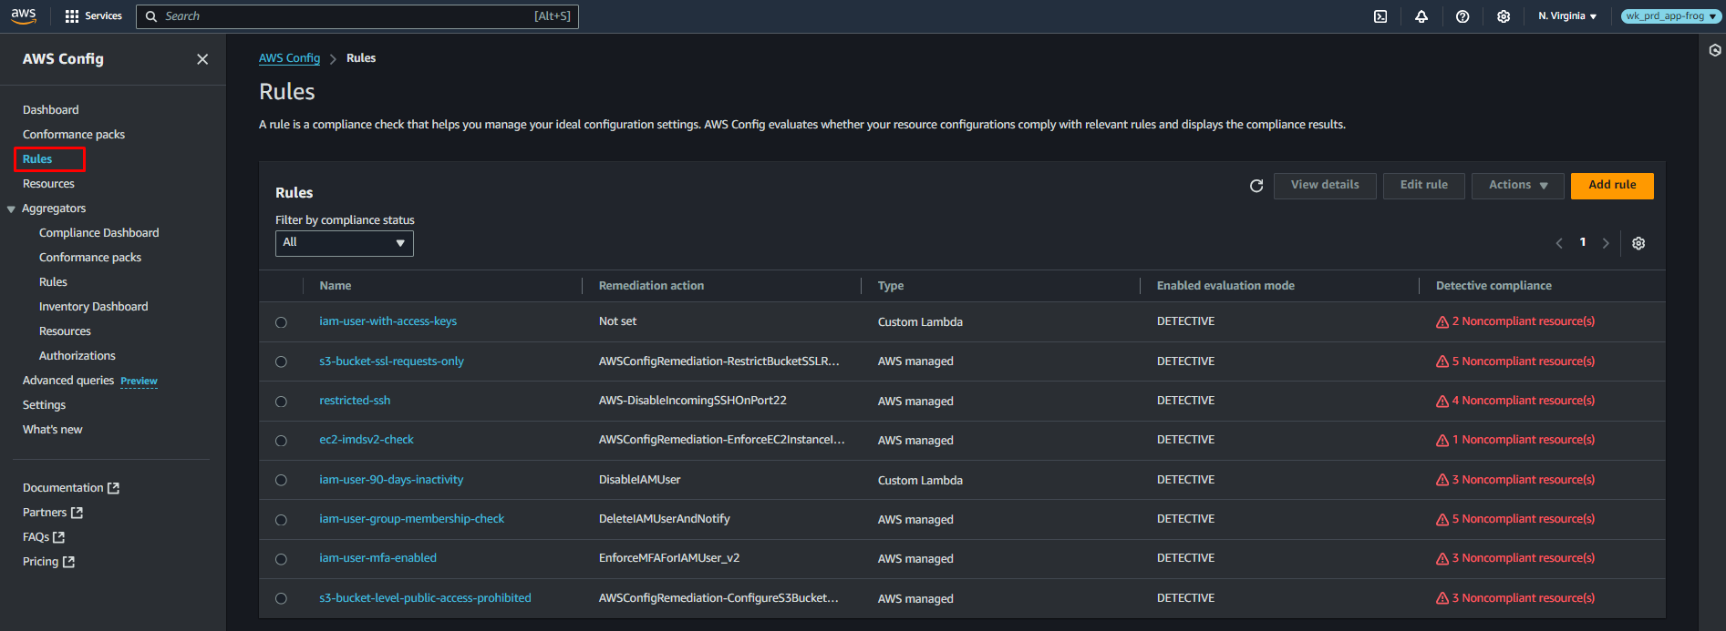Click warning icon for iam-user-mfa-enabled row
1726x631 pixels.
click(x=1442, y=559)
